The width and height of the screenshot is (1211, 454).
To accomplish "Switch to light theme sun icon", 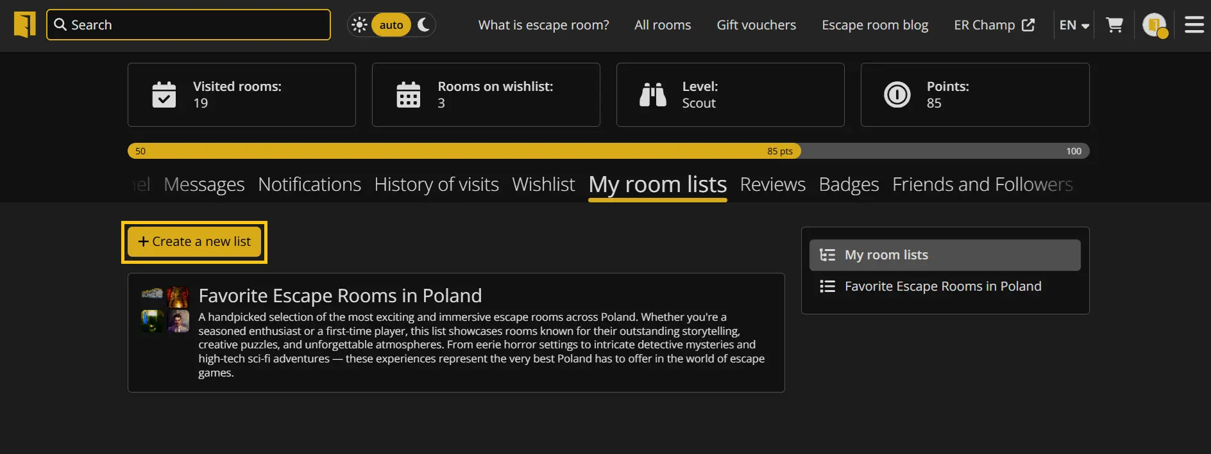I will tap(360, 25).
